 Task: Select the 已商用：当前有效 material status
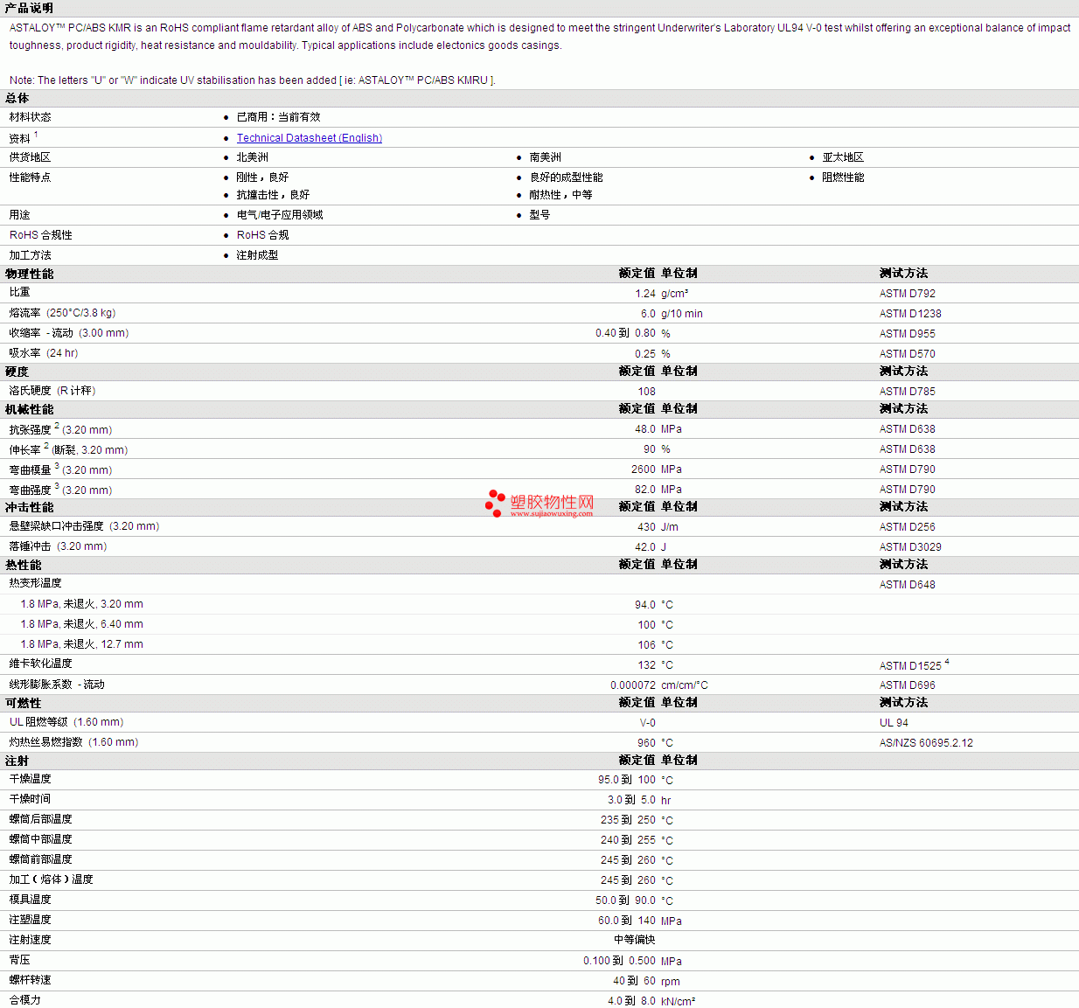[279, 117]
